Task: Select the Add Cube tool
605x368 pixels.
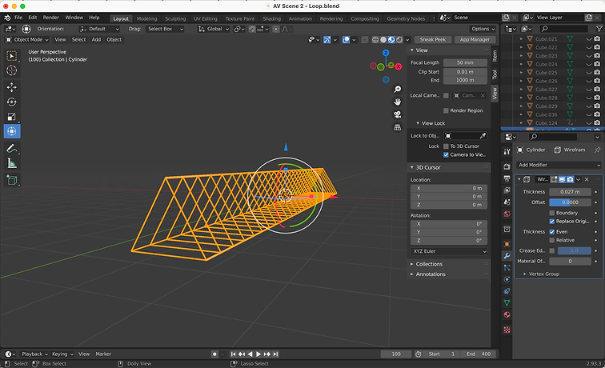Action: (x=12, y=180)
